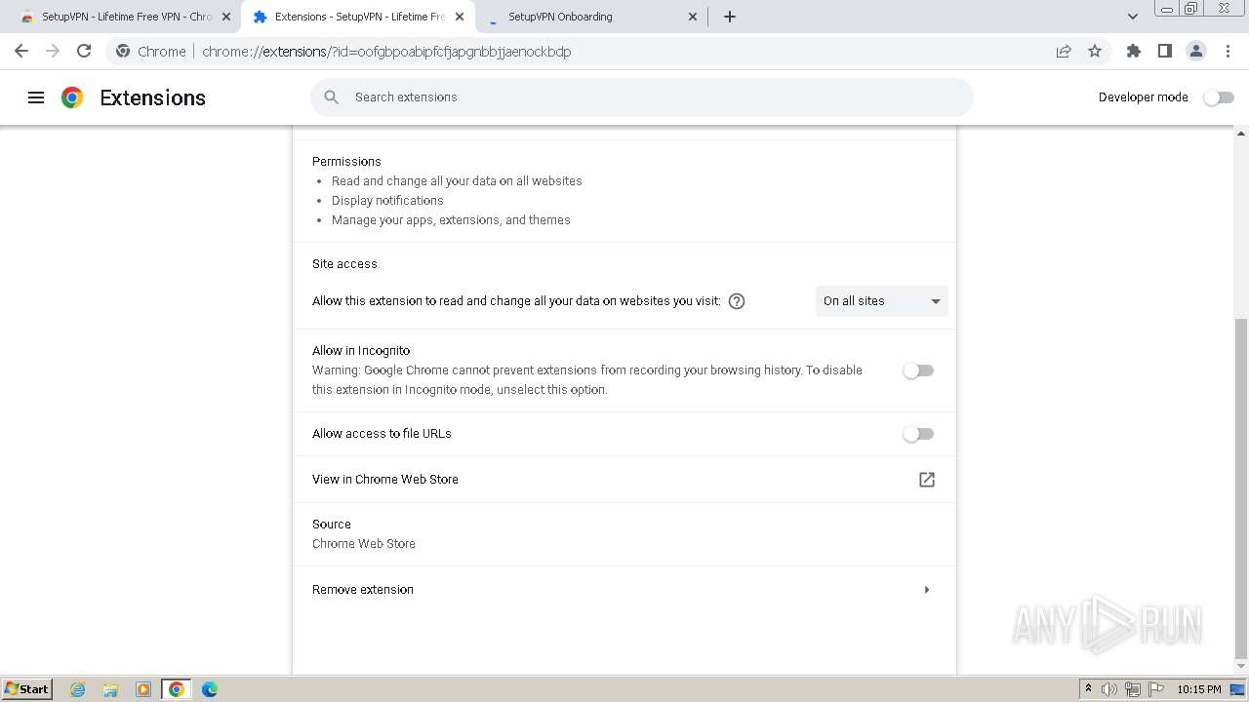
Task: Close the first SetupVPN Chrome Web Store tab
Action: (226, 17)
